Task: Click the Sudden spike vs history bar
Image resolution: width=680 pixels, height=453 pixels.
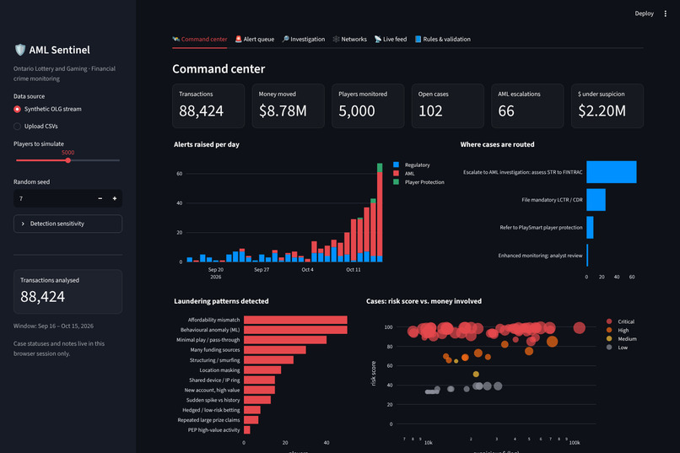Action: (x=257, y=400)
